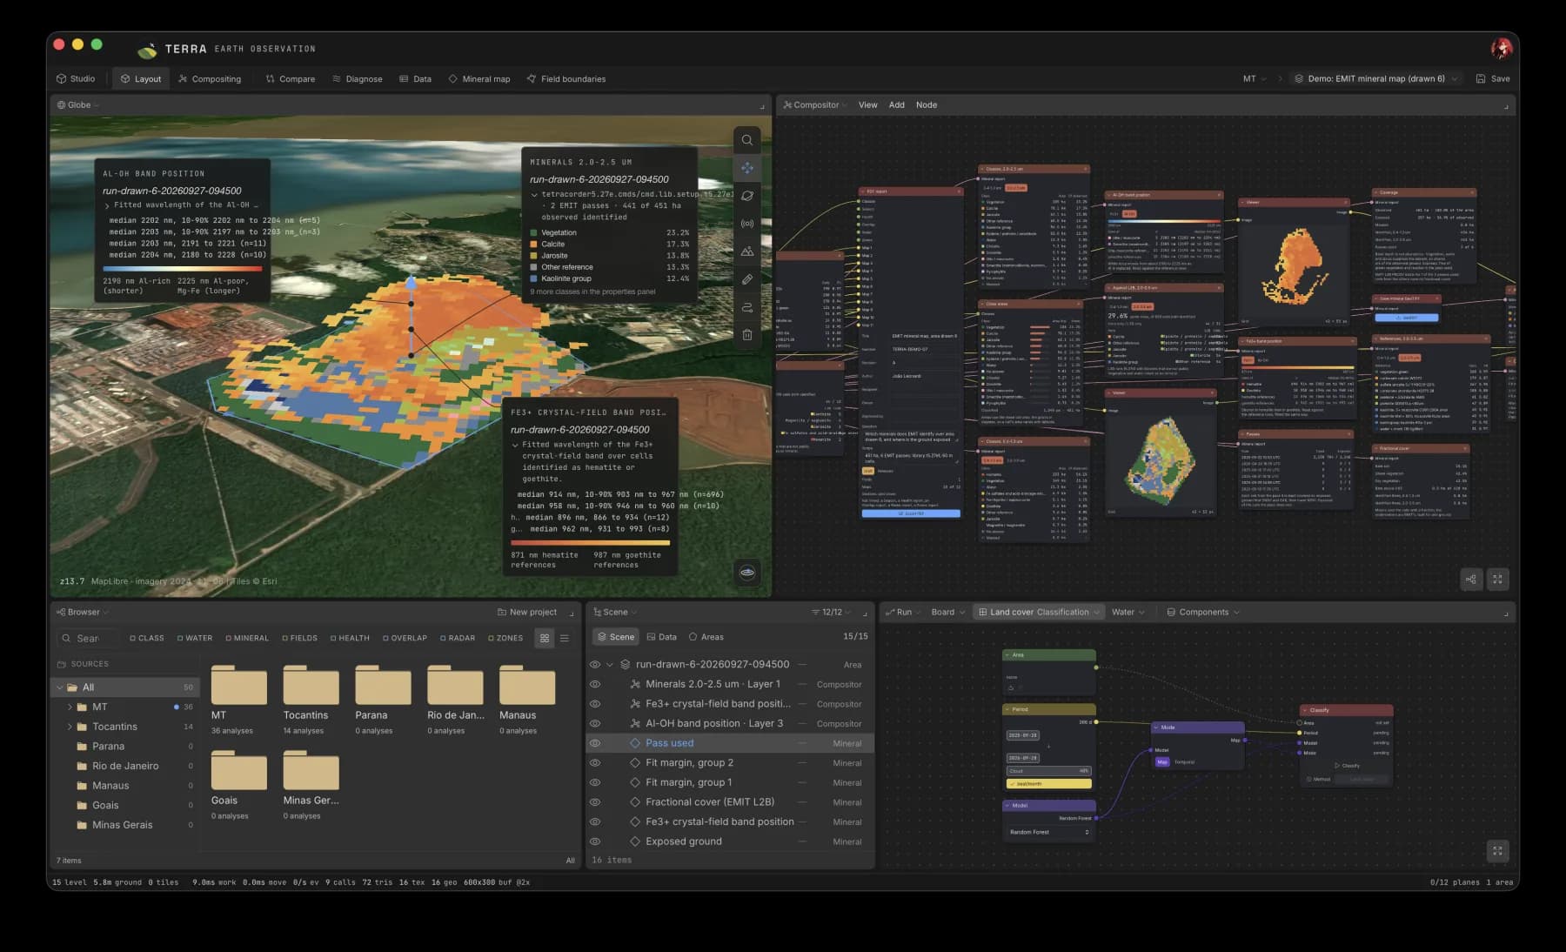Viewport: 1566px width, 952px height.
Task: Toggle the WATER filter in Browser
Action: click(195, 638)
